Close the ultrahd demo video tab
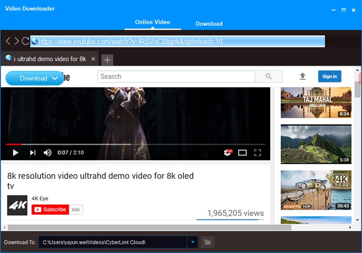This screenshot has width=362, height=253. [x=93, y=59]
